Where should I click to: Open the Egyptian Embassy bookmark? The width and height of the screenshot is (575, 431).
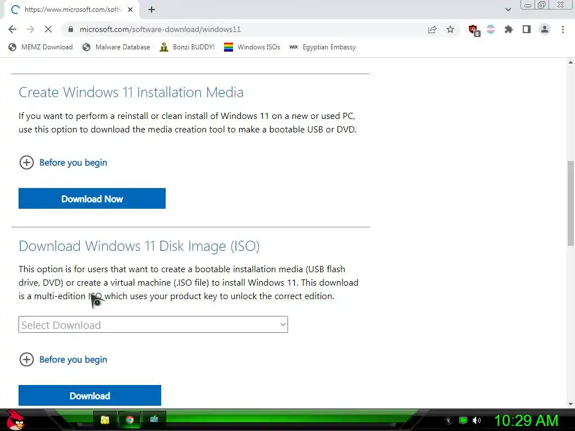(322, 47)
